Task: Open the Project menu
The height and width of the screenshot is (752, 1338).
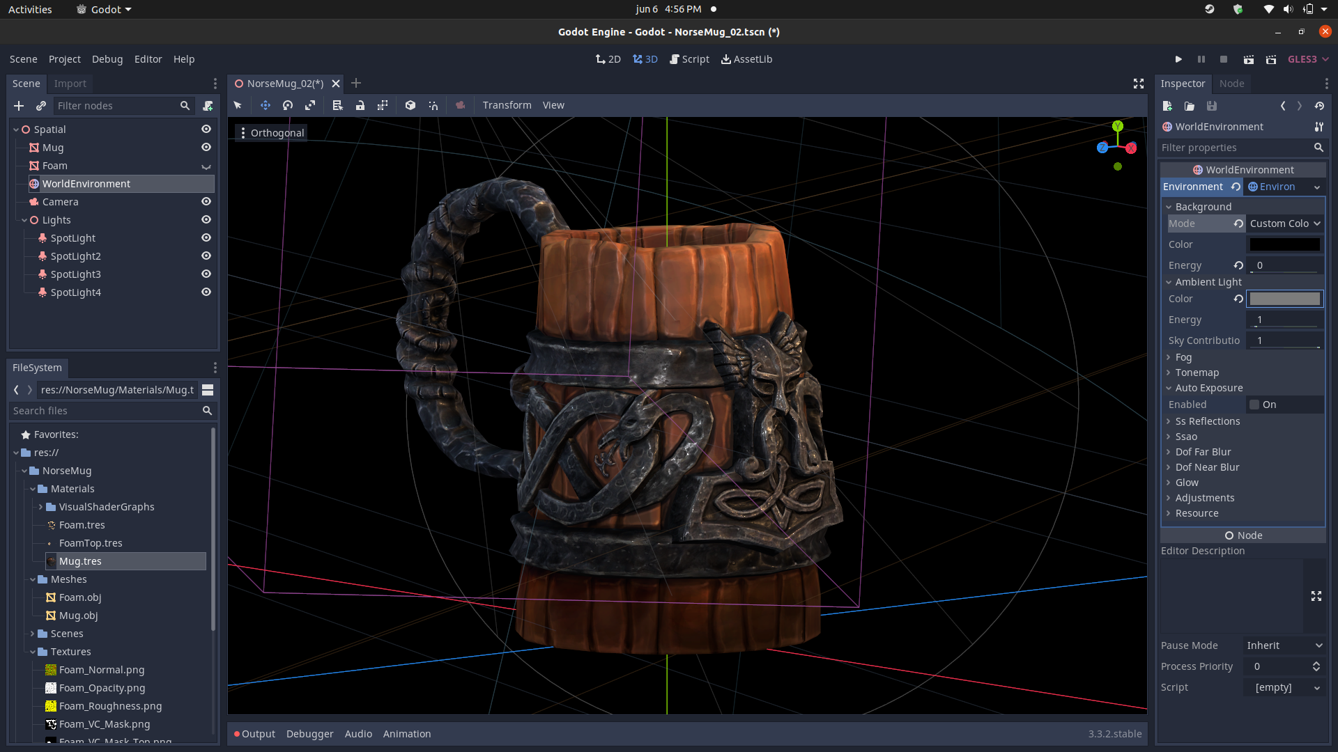Action: pos(64,59)
